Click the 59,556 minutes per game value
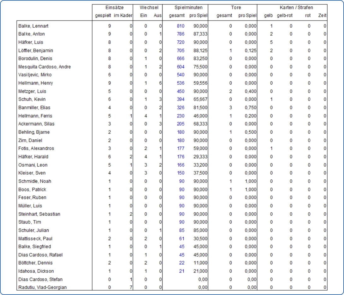The height and width of the screenshot is (295, 344). point(200,83)
